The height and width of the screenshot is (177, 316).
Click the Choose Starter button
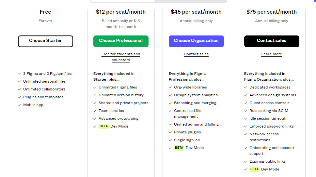pyautogui.click(x=45, y=41)
